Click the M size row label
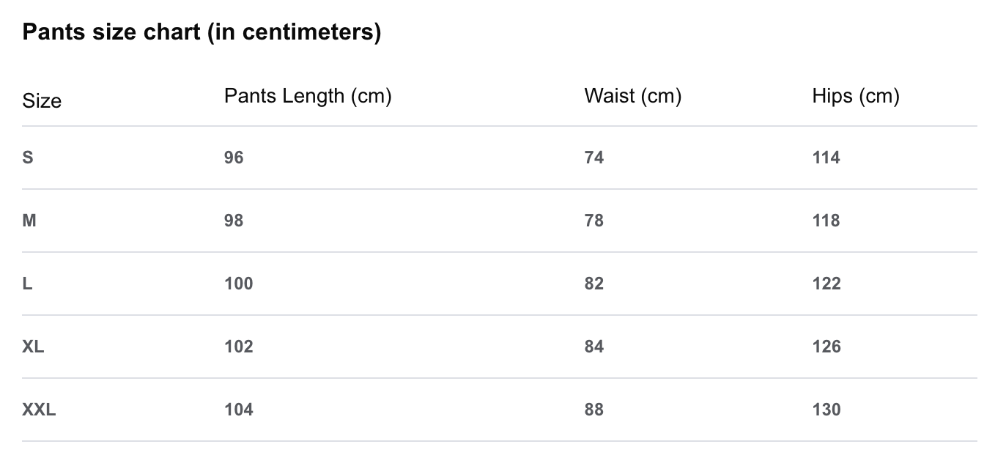The width and height of the screenshot is (995, 466). coord(29,221)
